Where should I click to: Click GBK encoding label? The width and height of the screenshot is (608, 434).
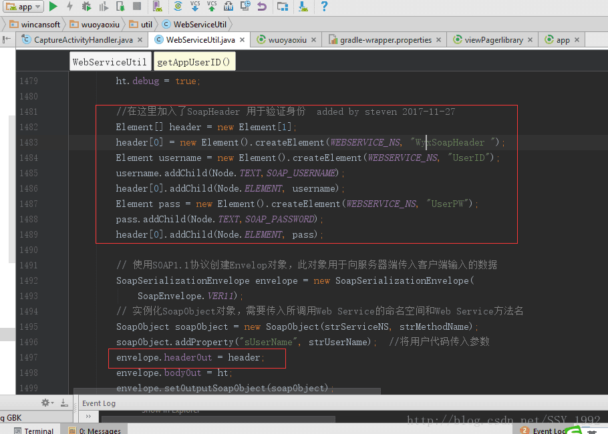pos(13,418)
